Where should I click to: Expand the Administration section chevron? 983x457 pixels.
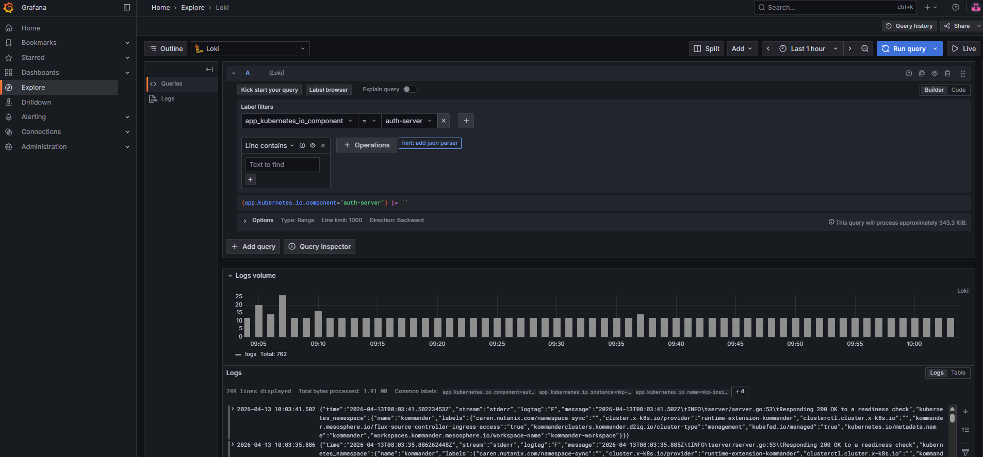127,147
